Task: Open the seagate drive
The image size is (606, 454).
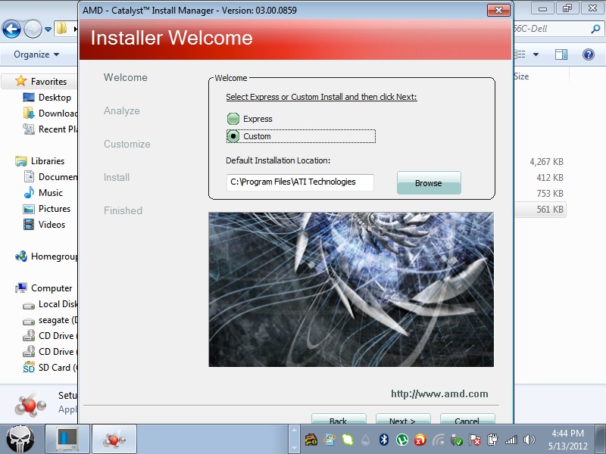Action: click(x=50, y=320)
